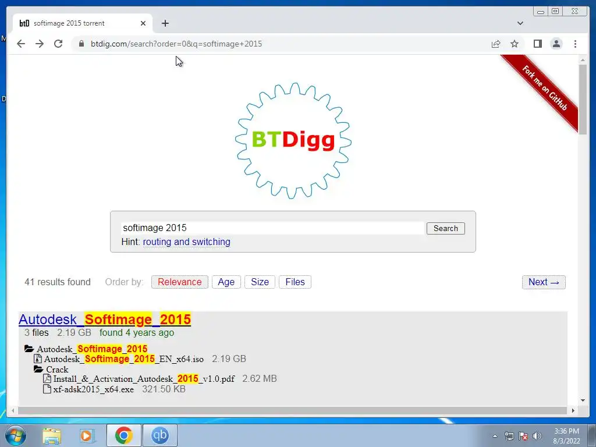Click the address bar URL
The width and height of the screenshot is (596, 447).
pyautogui.click(x=176, y=44)
